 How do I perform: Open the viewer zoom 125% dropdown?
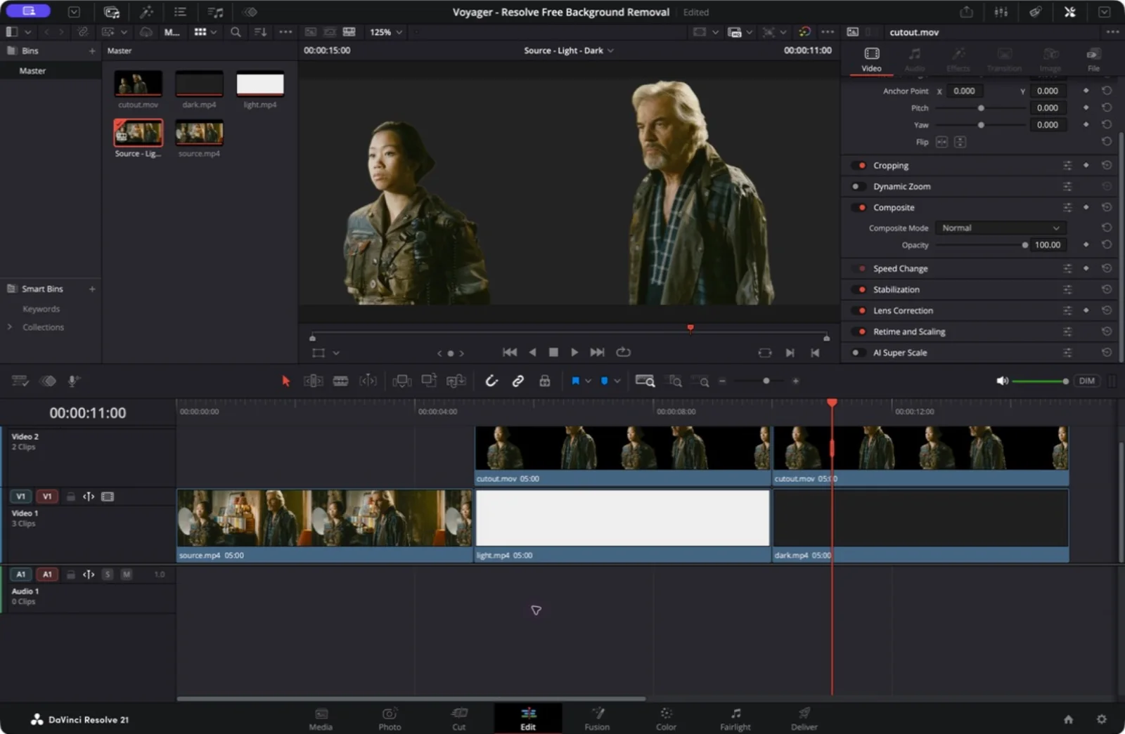coord(386,32)
